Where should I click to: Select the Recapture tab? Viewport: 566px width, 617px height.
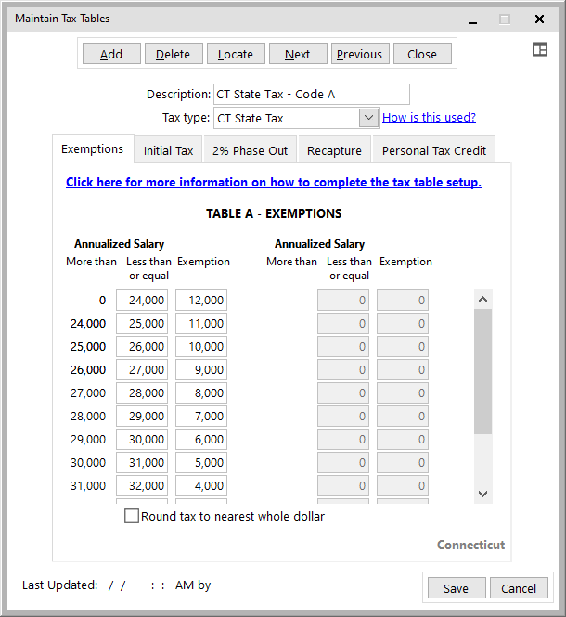(x=334, y=150)
